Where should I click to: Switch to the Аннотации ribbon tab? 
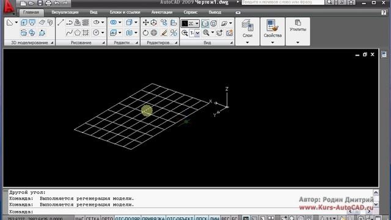pos(162,12)
